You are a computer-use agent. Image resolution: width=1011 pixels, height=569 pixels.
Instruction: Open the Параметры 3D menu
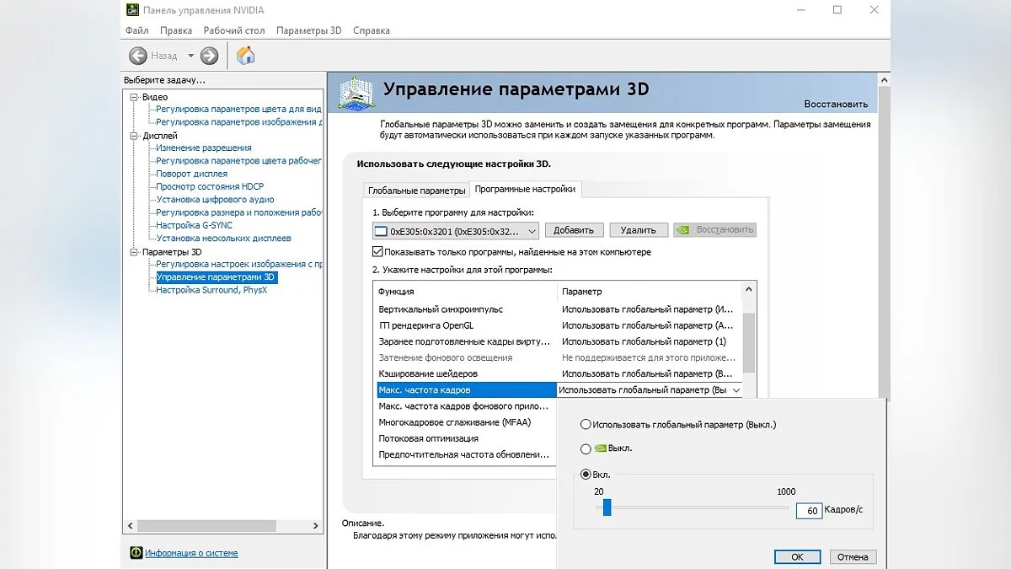[309, 30]
